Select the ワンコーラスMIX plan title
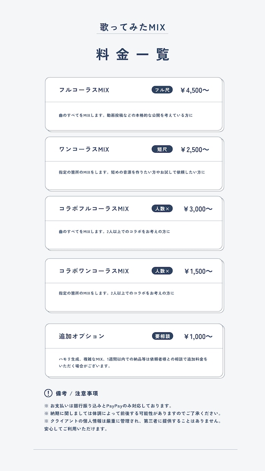The image size is (265, 471). (x=84, y=149)
